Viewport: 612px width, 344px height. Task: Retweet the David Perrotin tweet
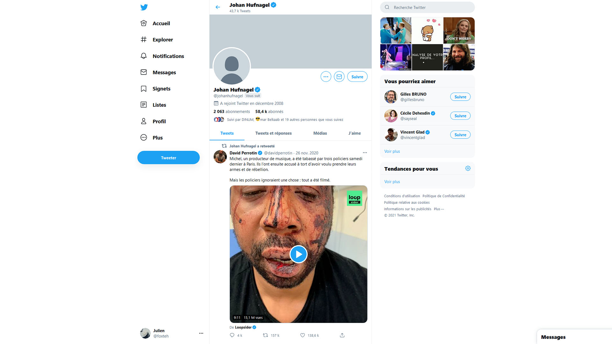coord(265,335)
